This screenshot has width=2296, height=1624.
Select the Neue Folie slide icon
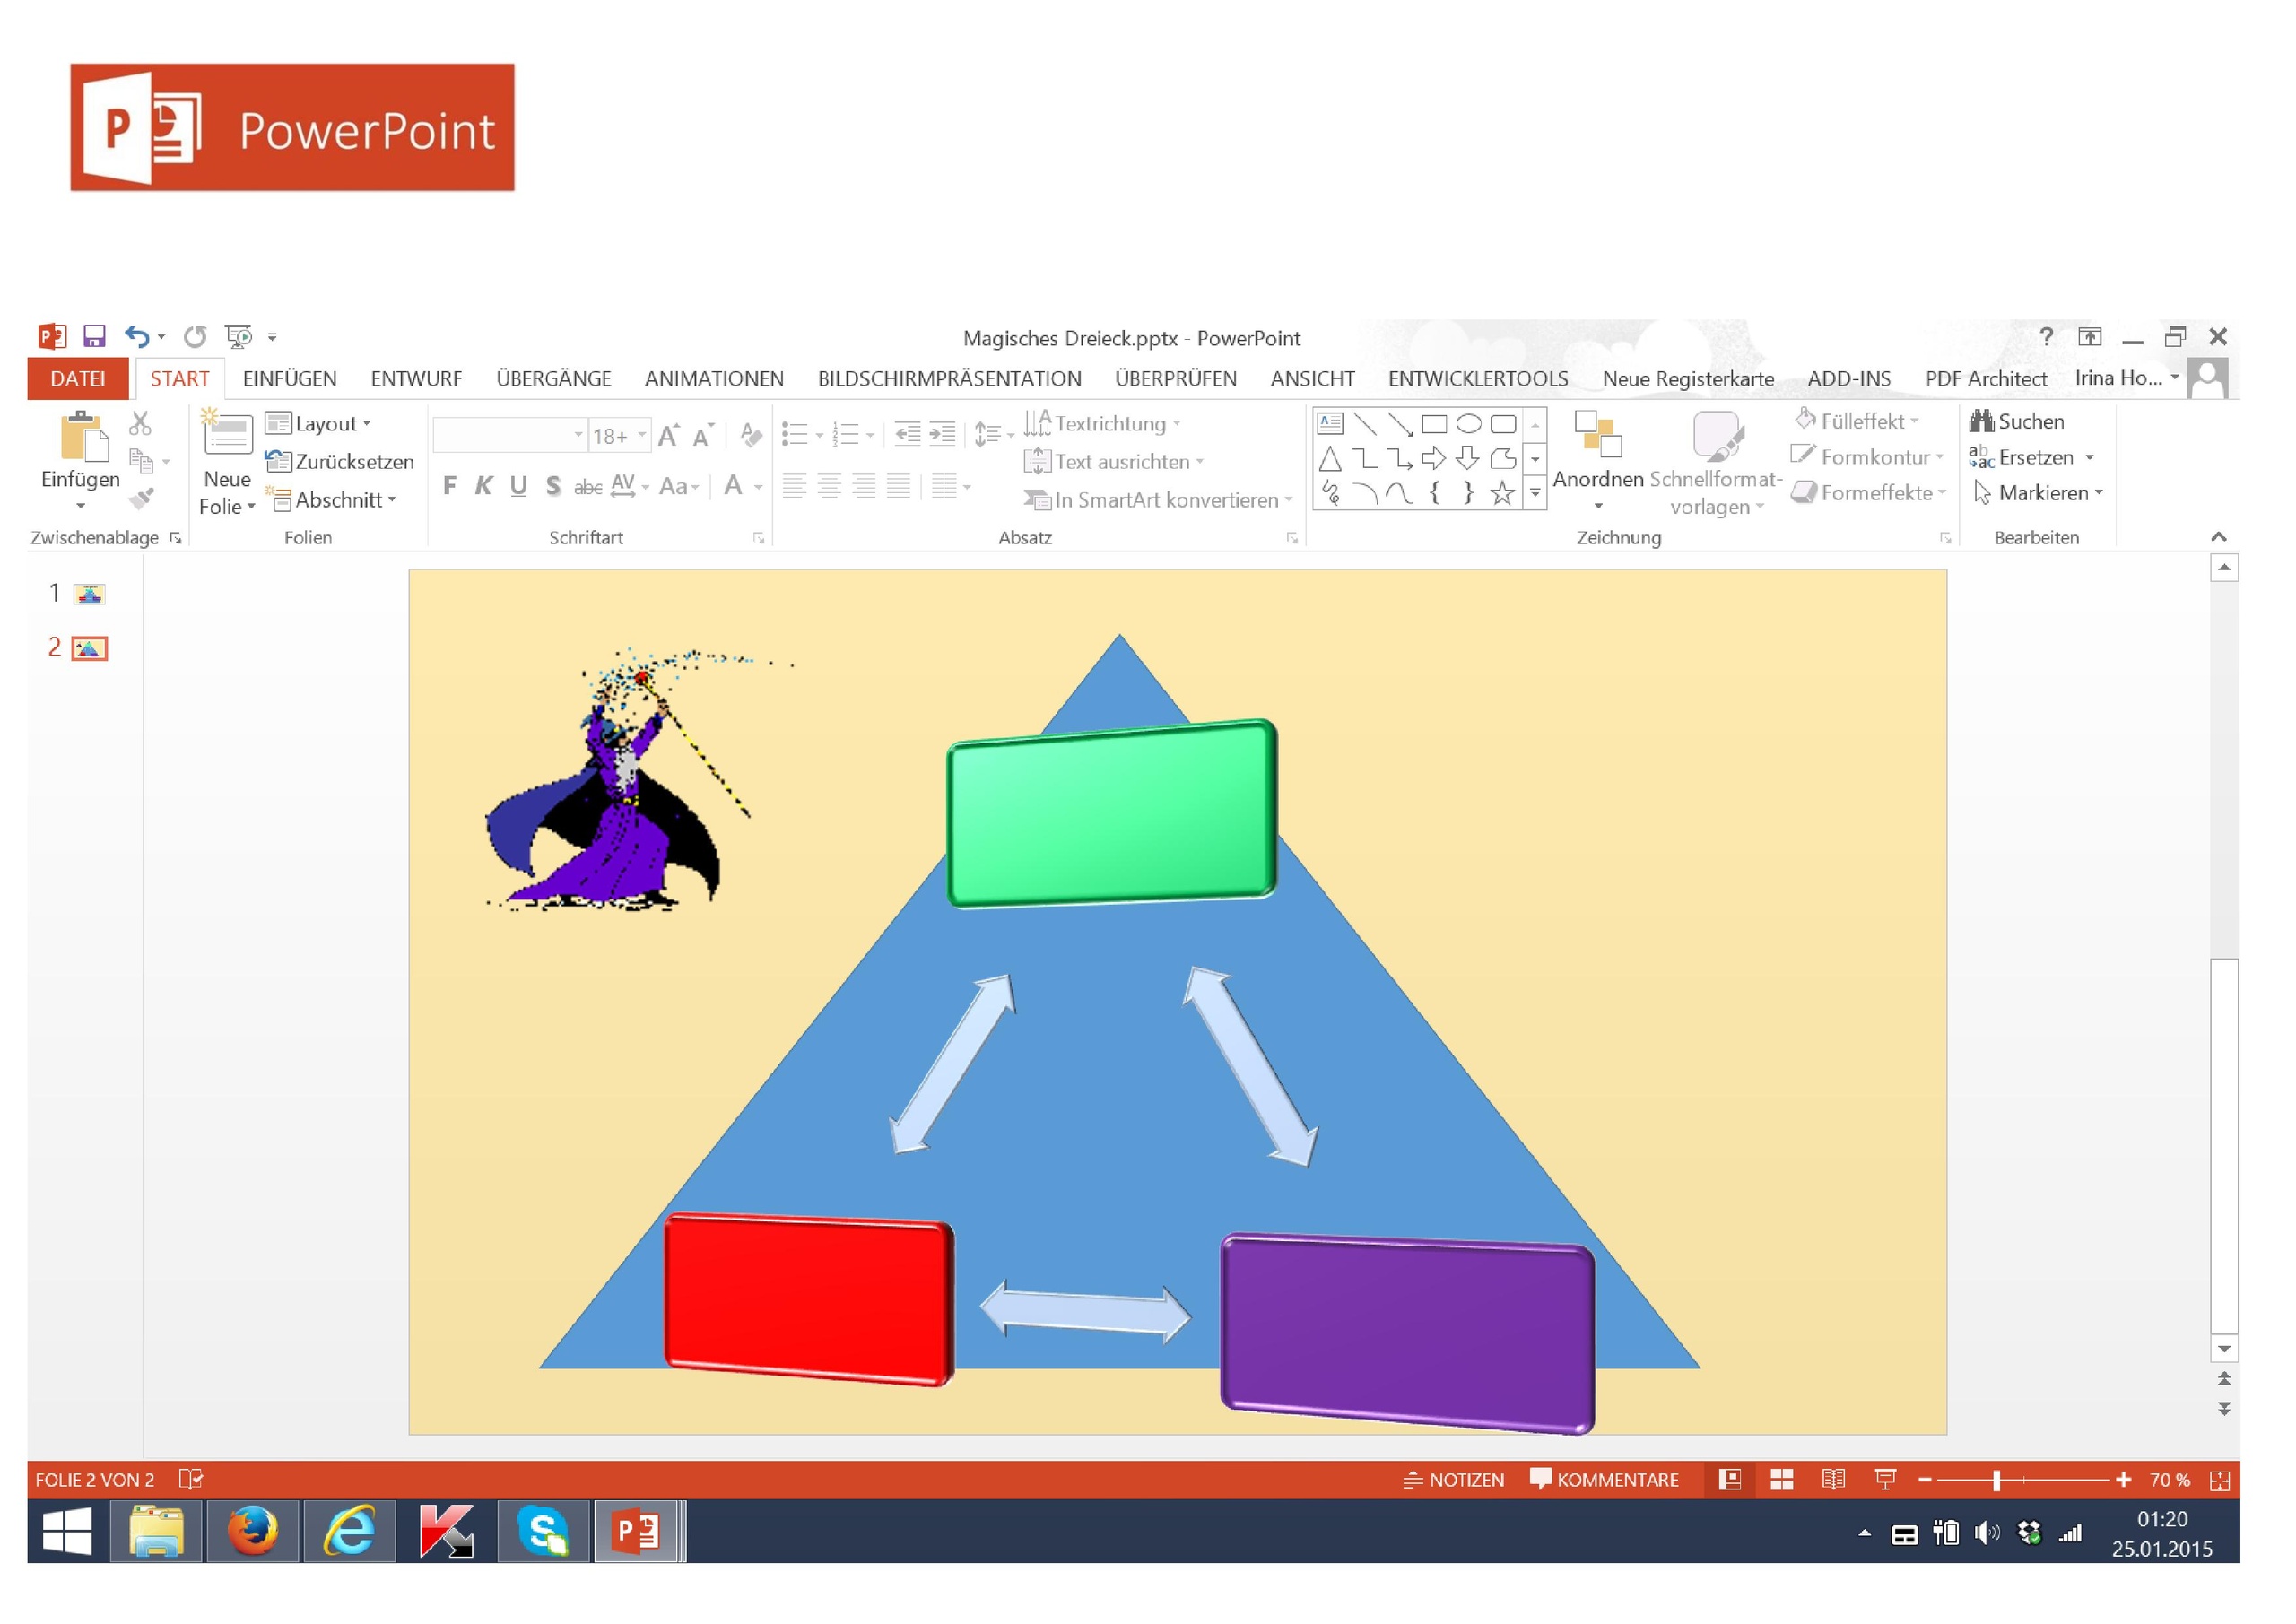click(227, 435)
